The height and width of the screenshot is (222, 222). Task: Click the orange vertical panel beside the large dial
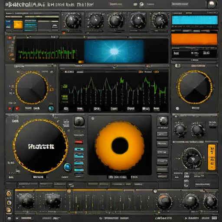212,157
